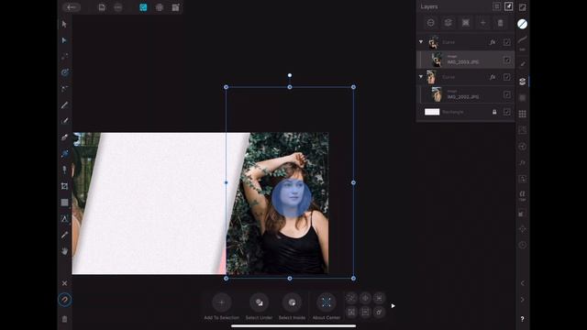
Task: Toggle visibility of top Curve layer
Action: [x=506, y=42]
